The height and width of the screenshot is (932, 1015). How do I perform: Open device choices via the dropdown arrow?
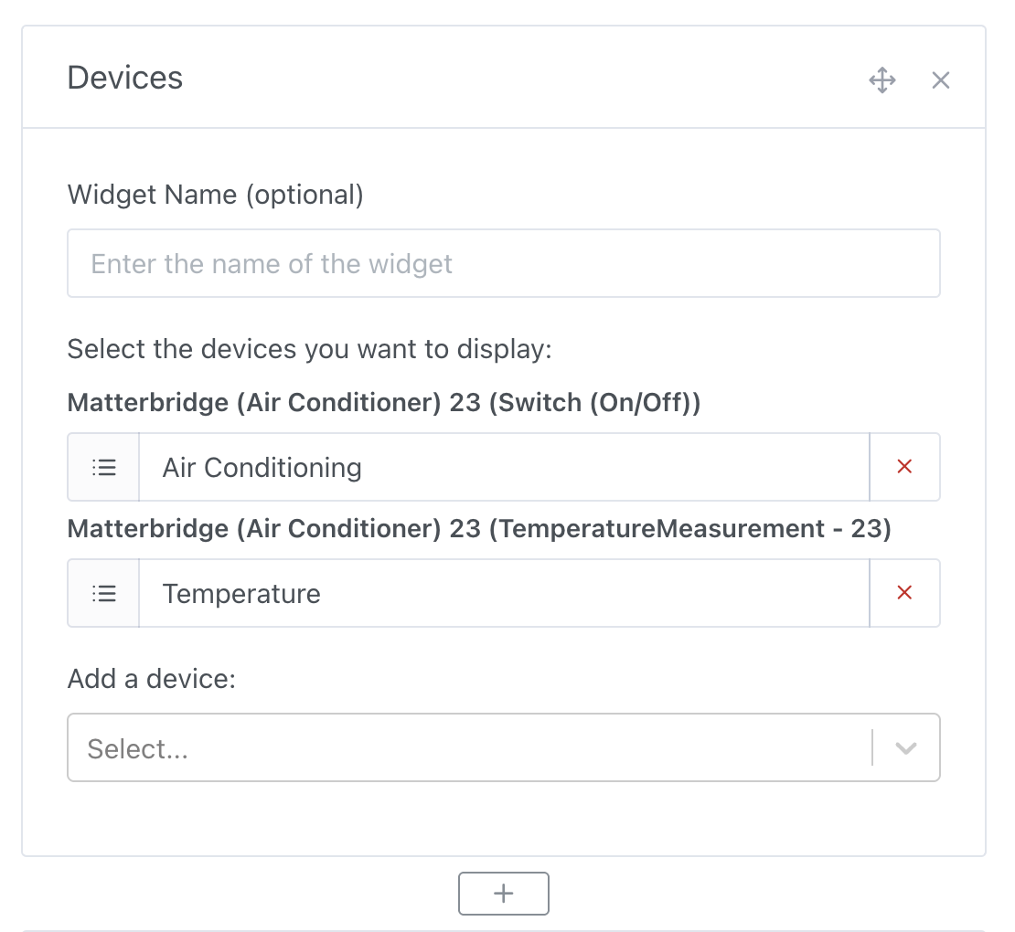pyautogui.click(x=906, y=747)
